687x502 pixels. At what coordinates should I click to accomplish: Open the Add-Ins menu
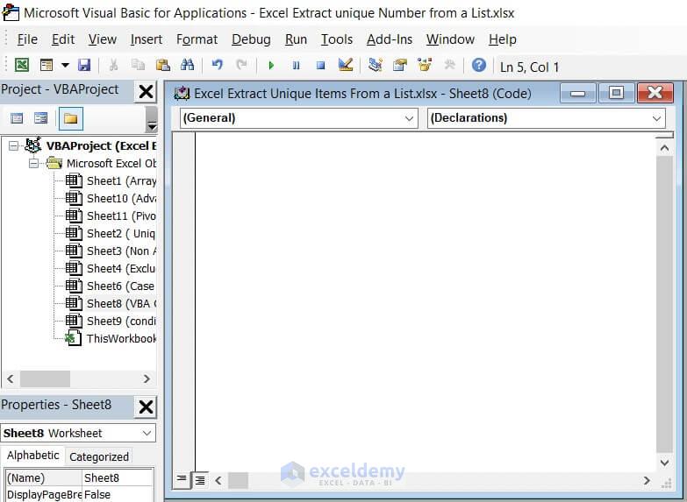(x=390, y=39)
